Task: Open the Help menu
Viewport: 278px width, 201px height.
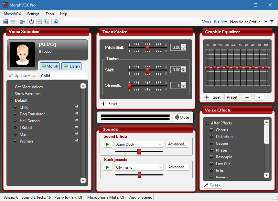Action: click(x=63, y=14)
